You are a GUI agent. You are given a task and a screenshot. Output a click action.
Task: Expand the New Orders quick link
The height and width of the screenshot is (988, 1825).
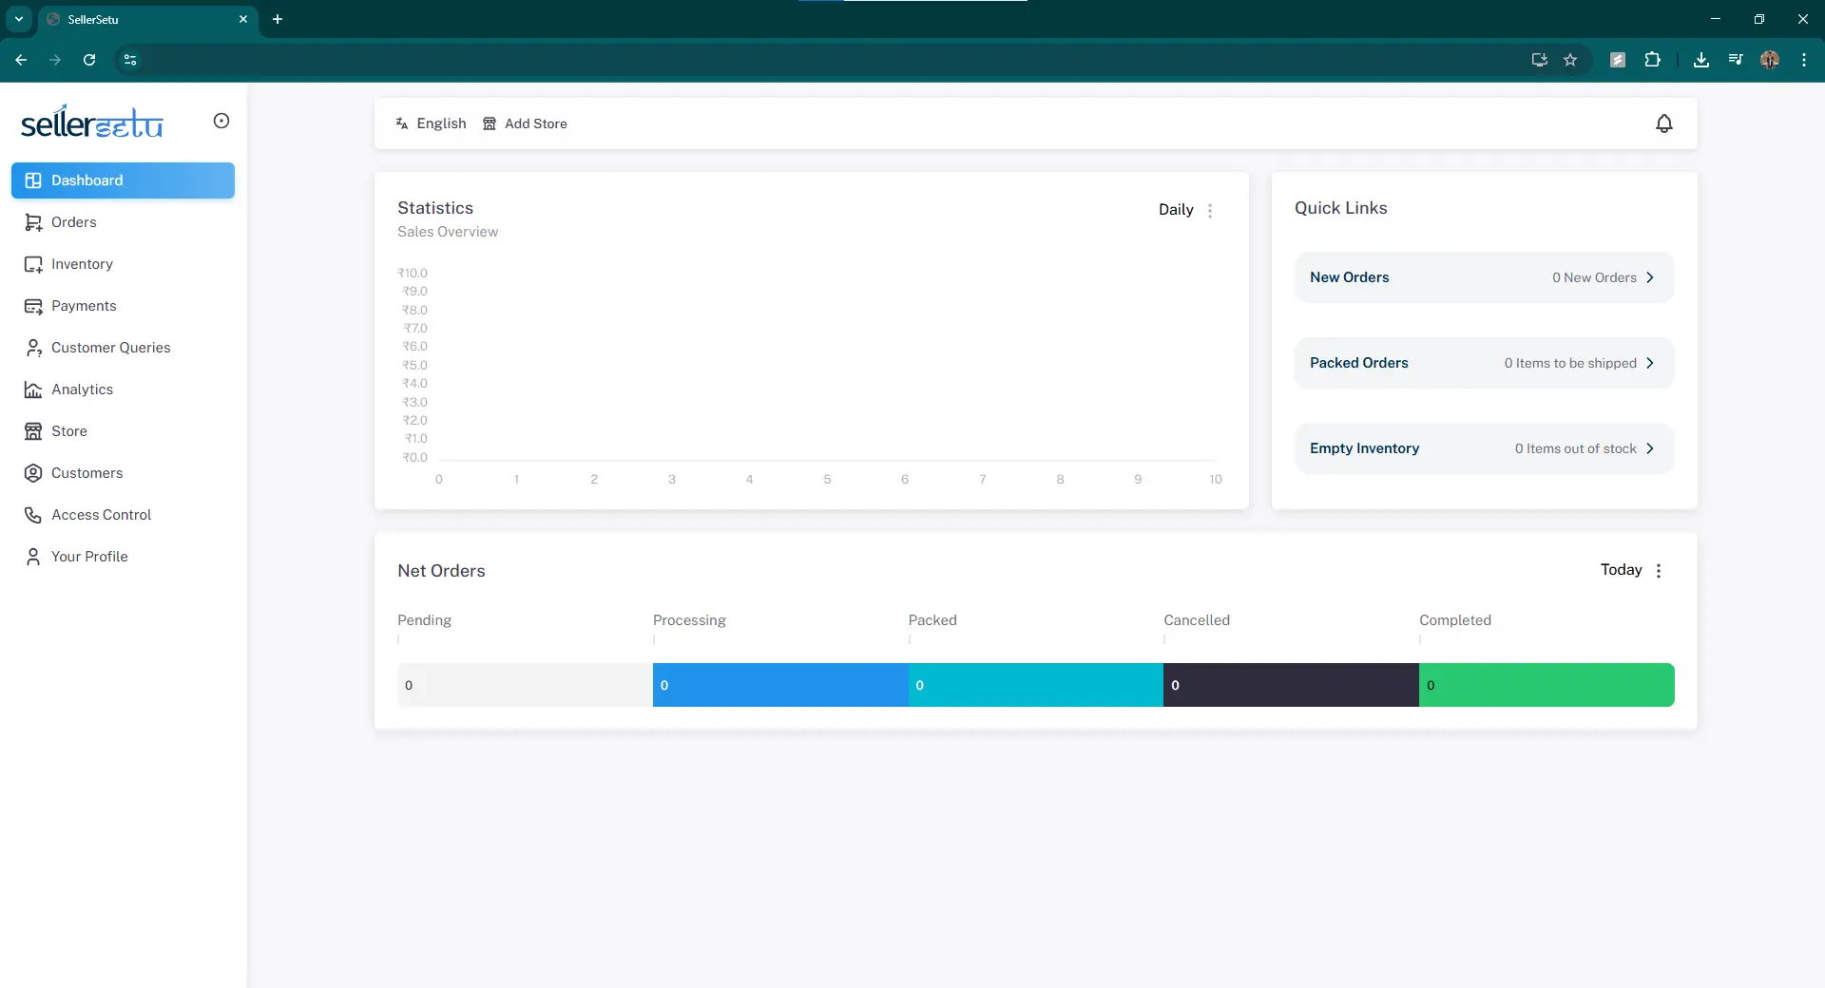(1651, 277)
